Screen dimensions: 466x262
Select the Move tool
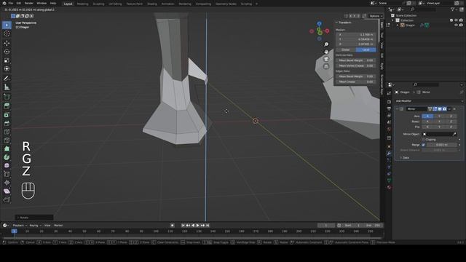[x=7, y=43]
